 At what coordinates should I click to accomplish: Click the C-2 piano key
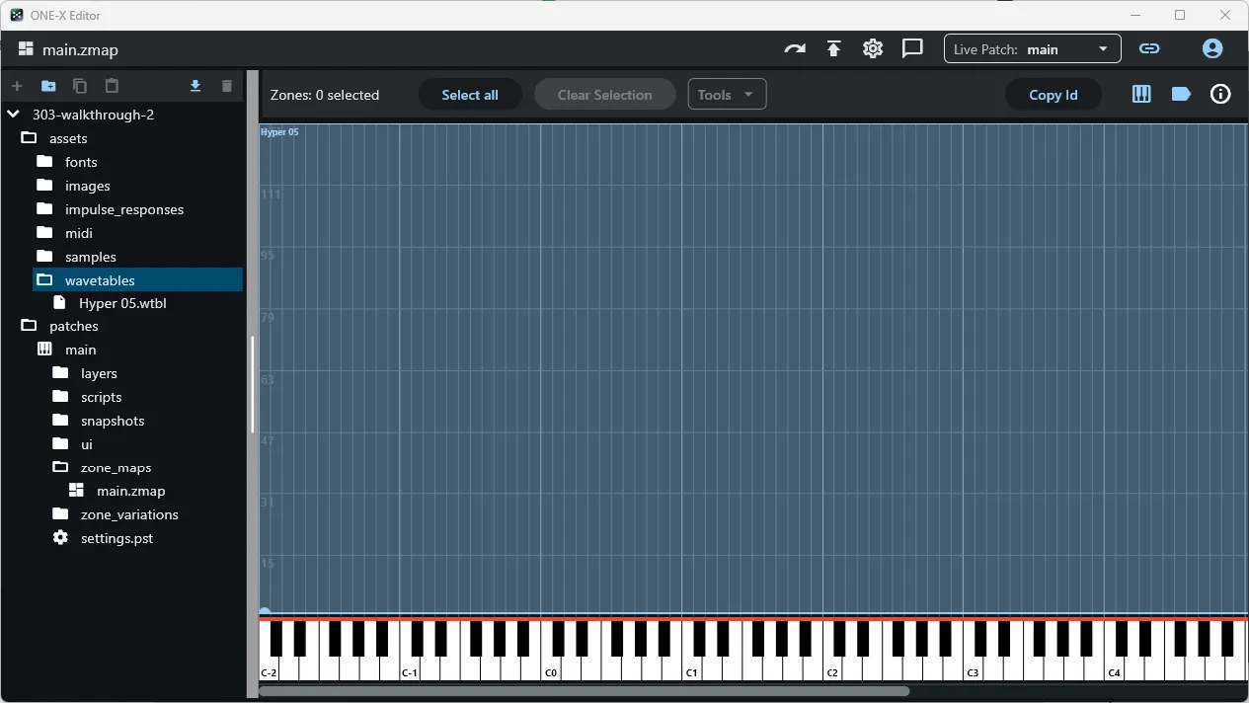269,669
